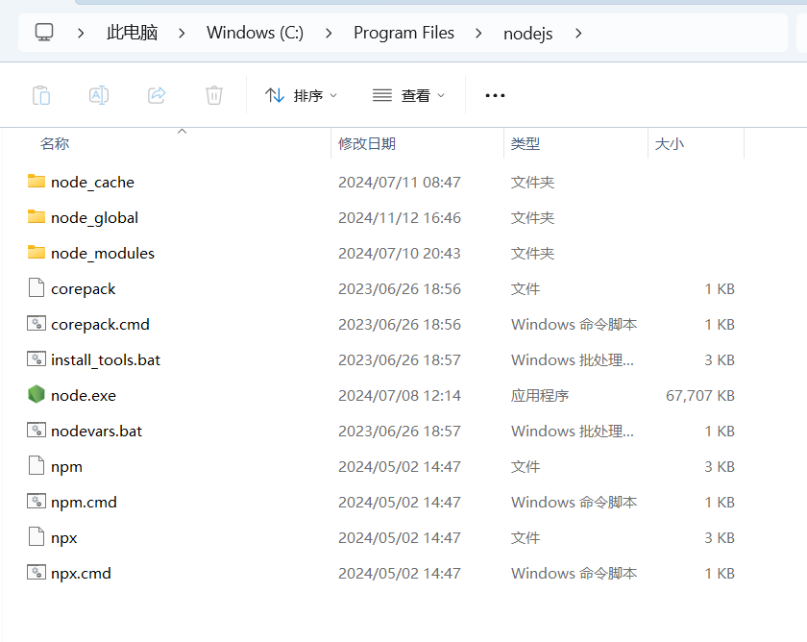Click the corepack blank file icon

[x=37, y=287]
